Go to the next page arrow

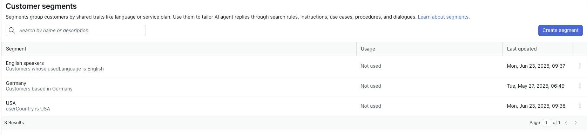pyautogui.click(x=575, y=123)
